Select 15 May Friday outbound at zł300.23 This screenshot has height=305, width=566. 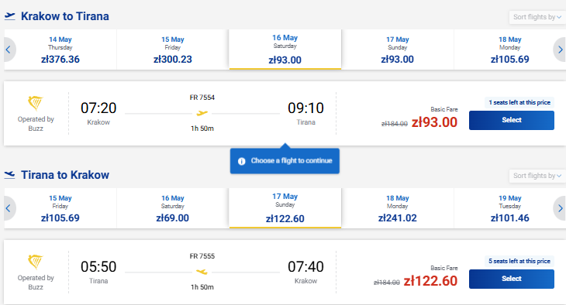click(173, 50)
